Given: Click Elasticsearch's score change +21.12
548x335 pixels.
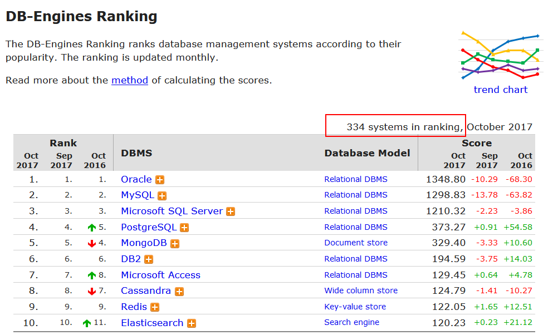Looking at the screenshot, I should (x=518, y=323).
